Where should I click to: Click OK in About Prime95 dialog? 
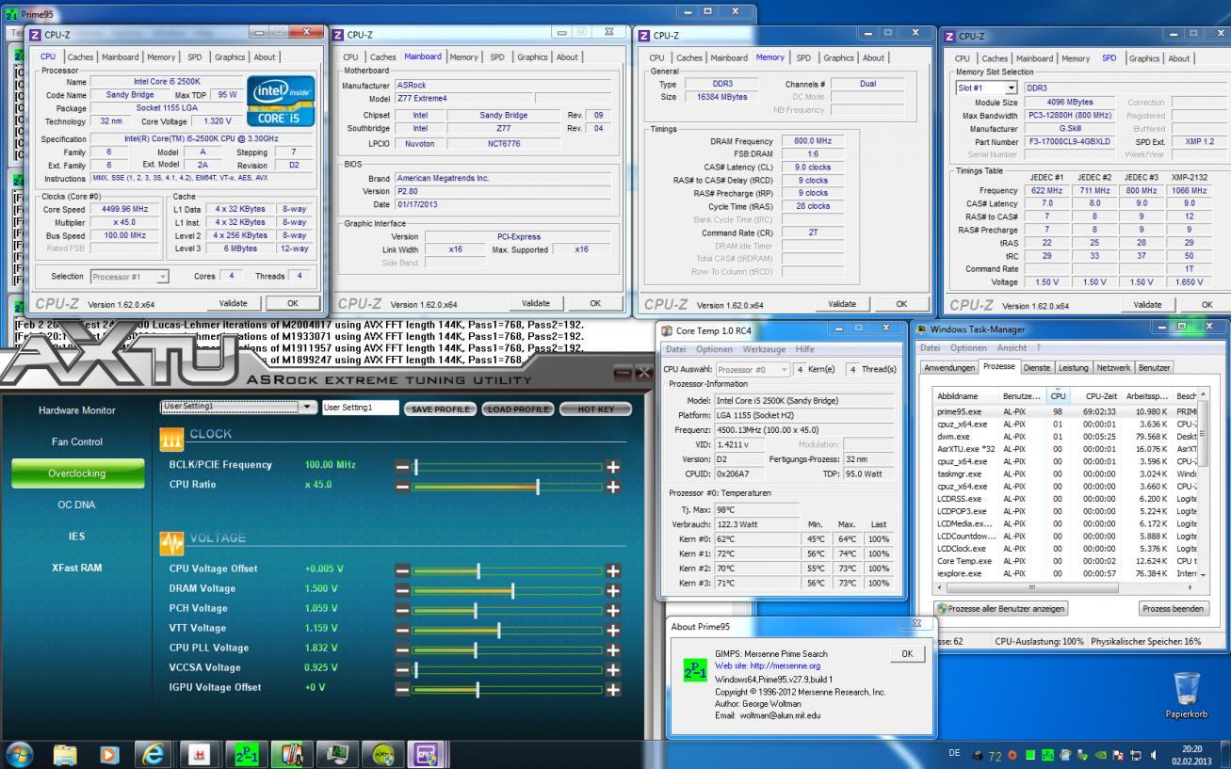[906, 653]
